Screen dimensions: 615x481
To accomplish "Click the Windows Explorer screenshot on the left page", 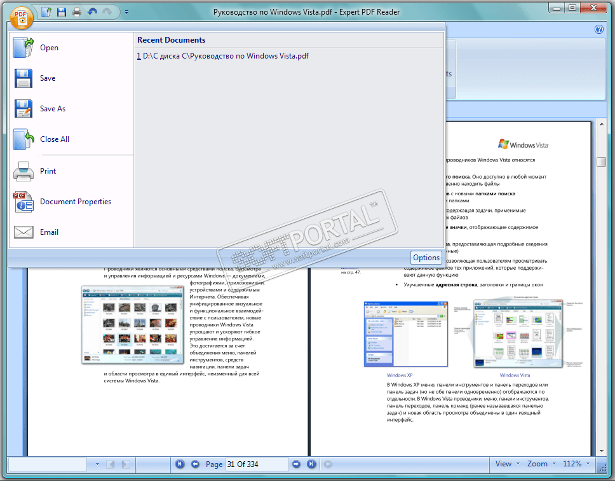I will (133, 324).
